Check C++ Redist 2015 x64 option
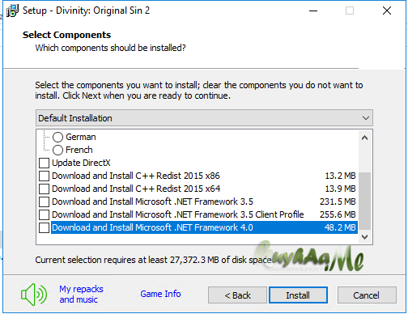The height and width of the screenshot is (314, 408). click(x=44, y=189)
